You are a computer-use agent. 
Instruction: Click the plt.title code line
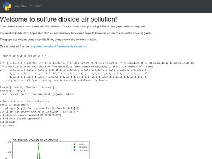pyautogui.click(x=39, y=112)
